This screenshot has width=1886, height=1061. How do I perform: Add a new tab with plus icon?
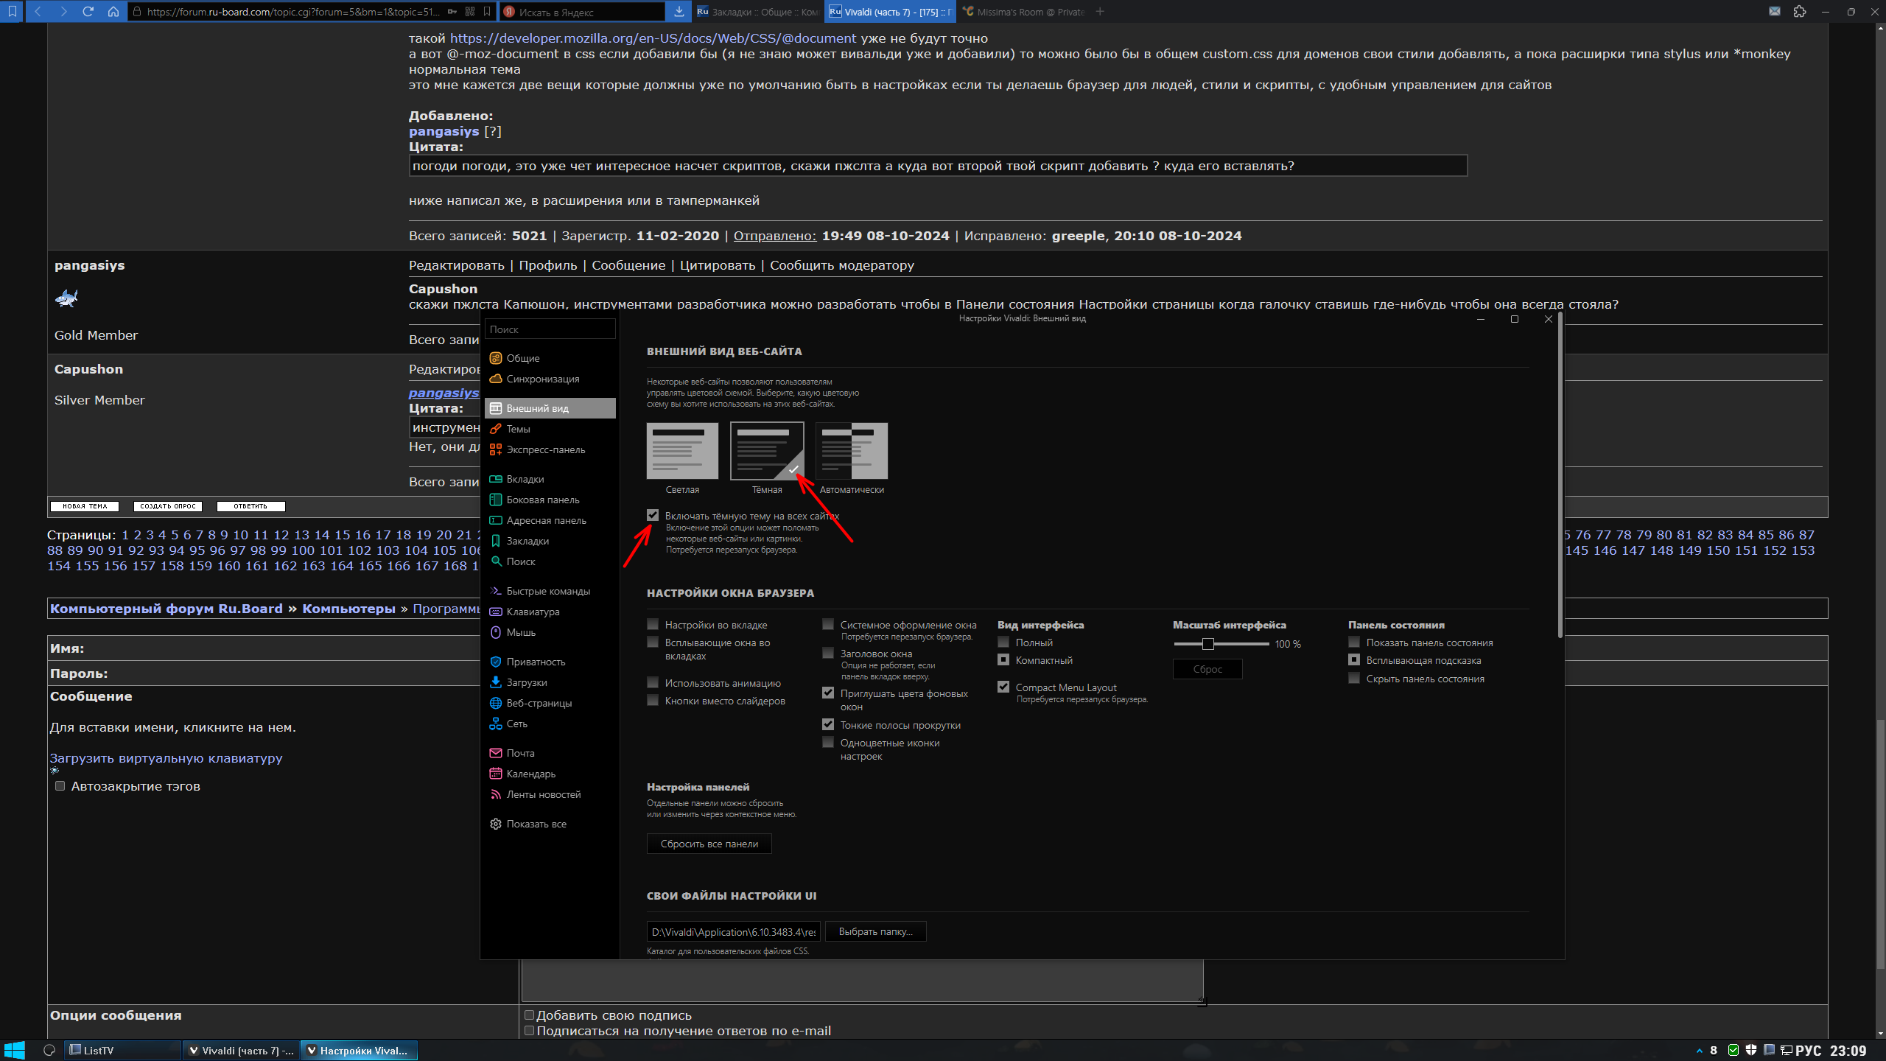[1100, 11]
